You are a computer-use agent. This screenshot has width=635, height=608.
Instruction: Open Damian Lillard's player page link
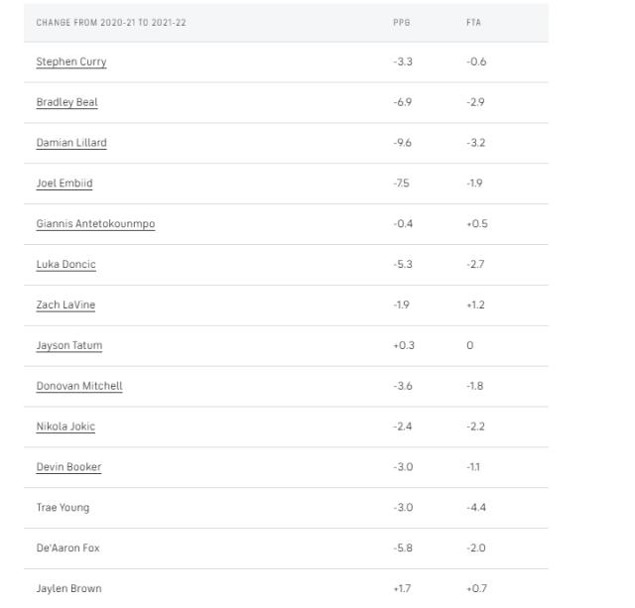(x=71, y=143)
